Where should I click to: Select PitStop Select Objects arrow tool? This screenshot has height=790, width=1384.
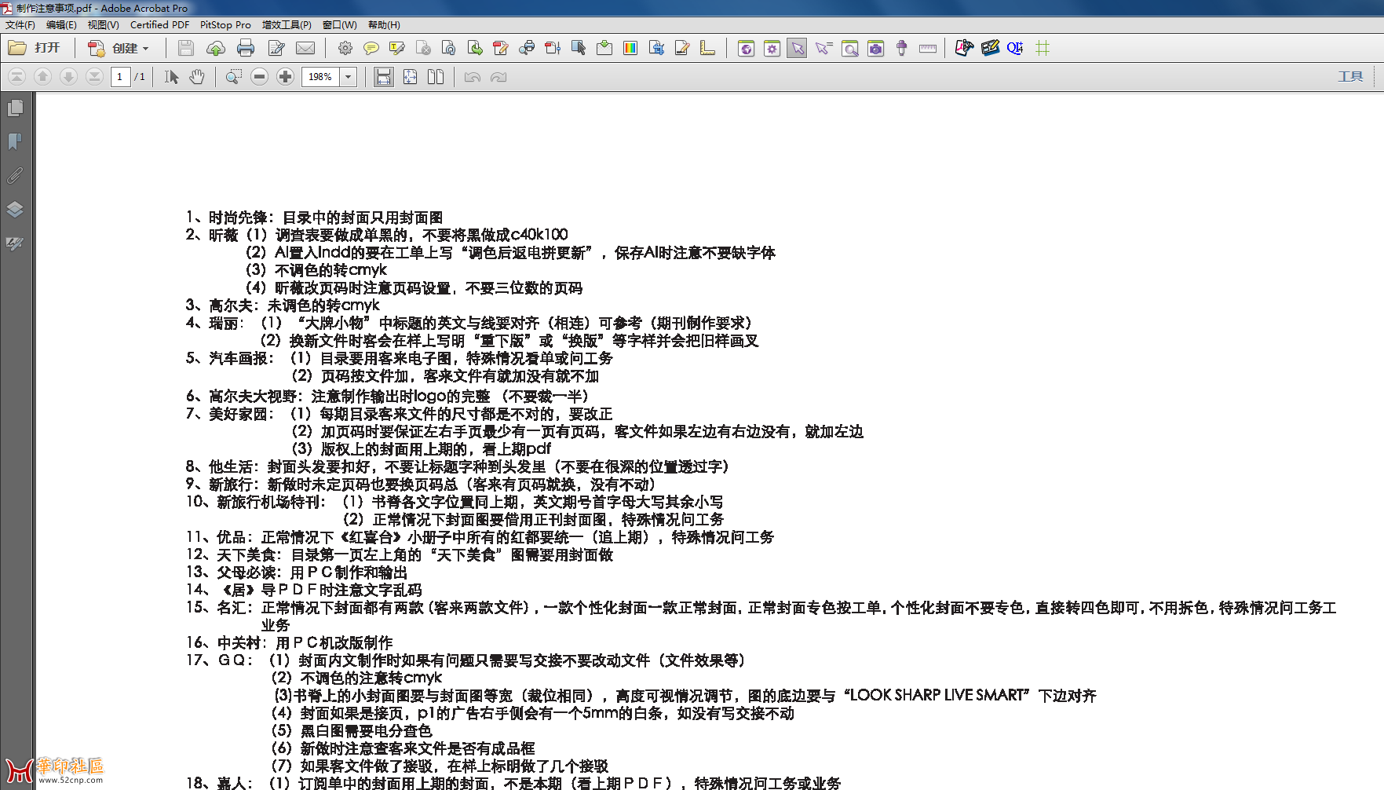(x=798, y=48)
